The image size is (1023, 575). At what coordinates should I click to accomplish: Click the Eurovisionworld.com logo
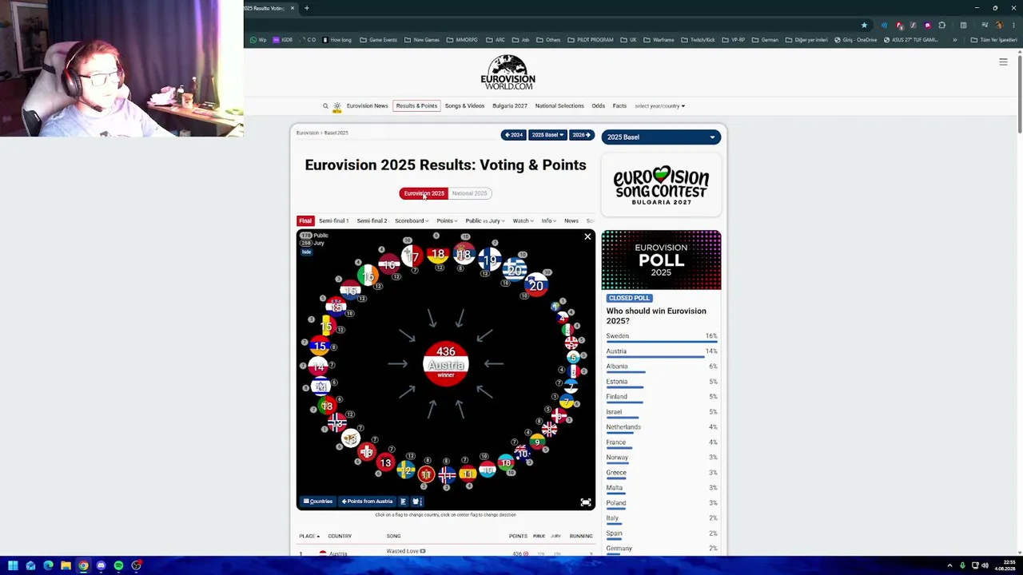click(x=508, y=72)
